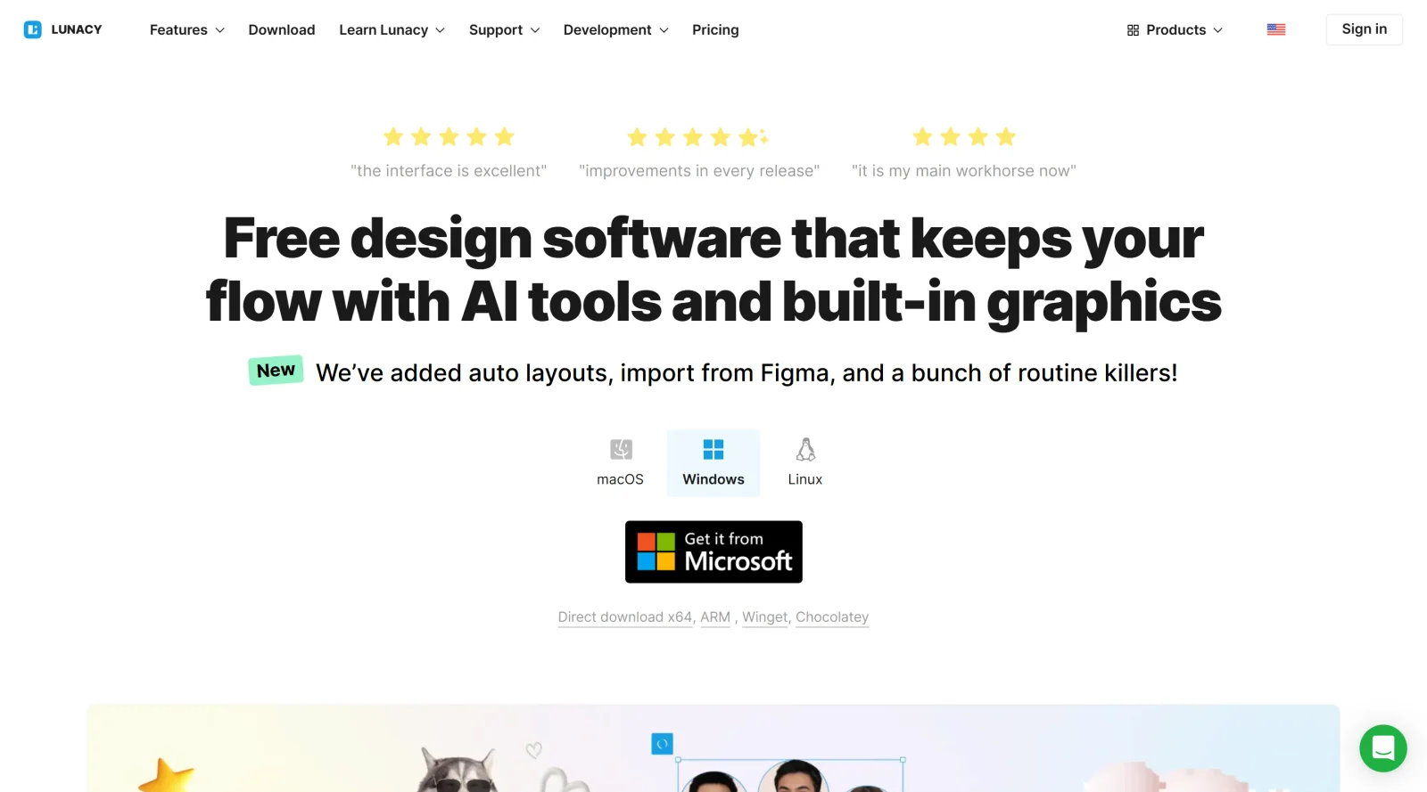
Task: Click the Sign in button
Action: coord(1364,29)
